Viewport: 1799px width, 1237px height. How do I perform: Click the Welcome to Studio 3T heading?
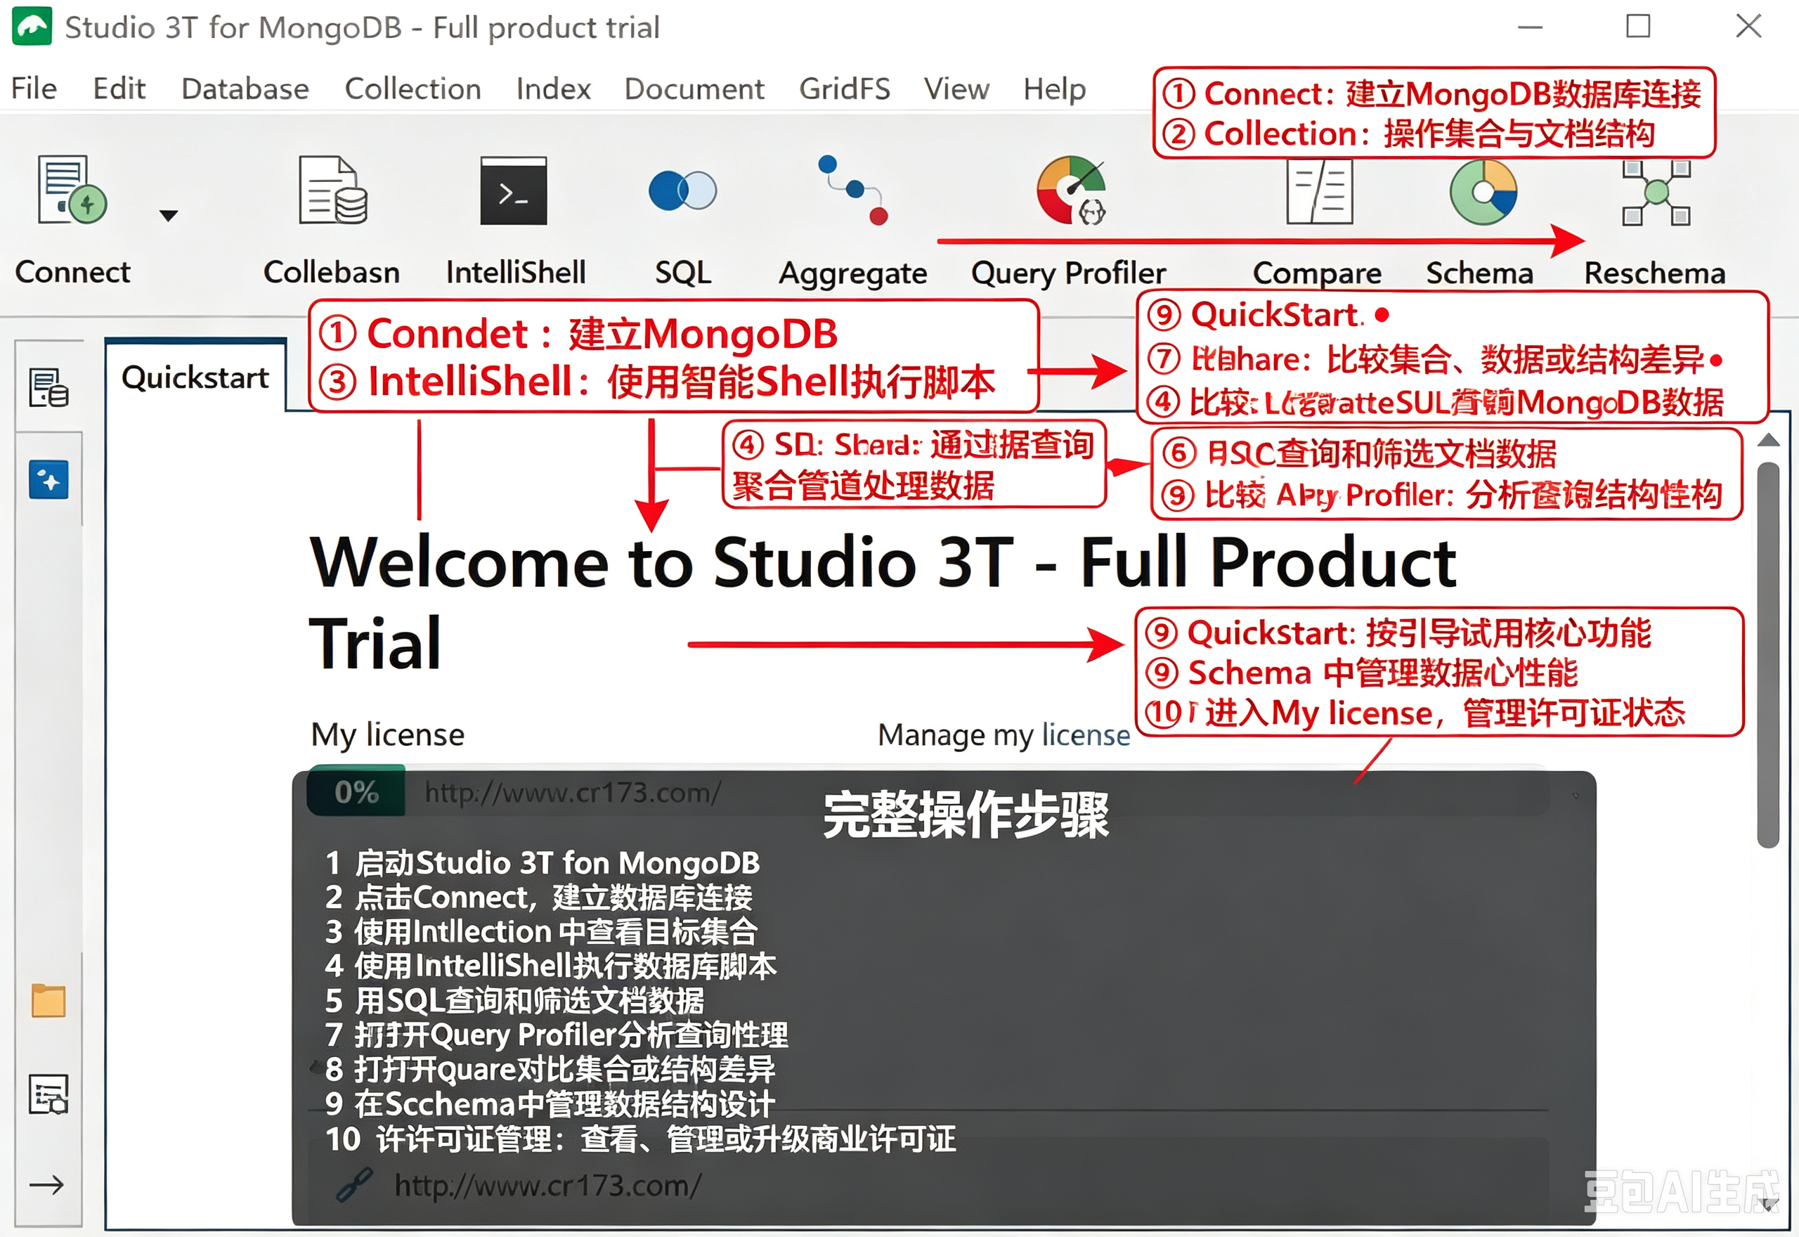point(883,602)
